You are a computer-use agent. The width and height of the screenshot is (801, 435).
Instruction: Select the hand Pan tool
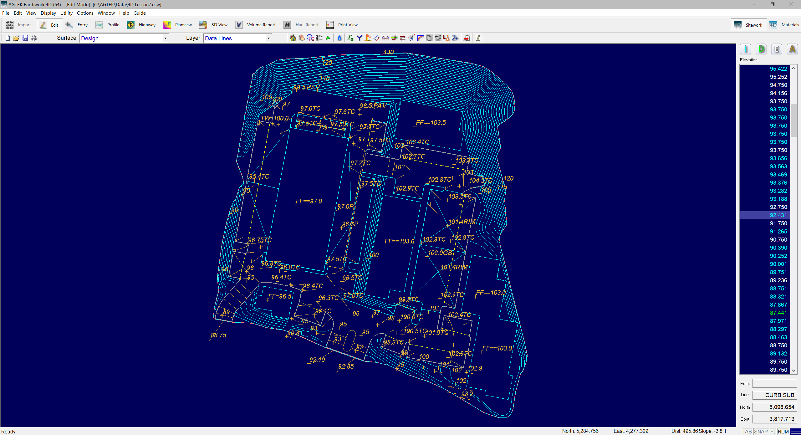click(302, 38)
